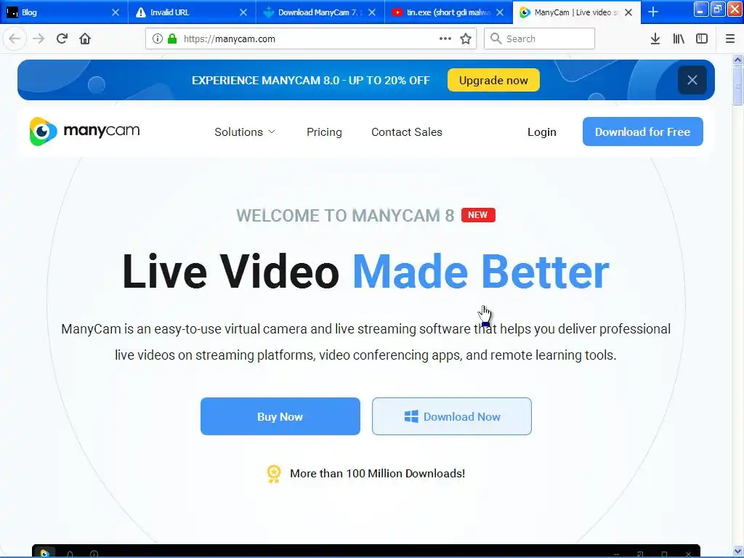Viewport: 744px width, 558px height.
Task: Click the ManyCam logo
Action: pyautogui.click(x=84, y=131)
